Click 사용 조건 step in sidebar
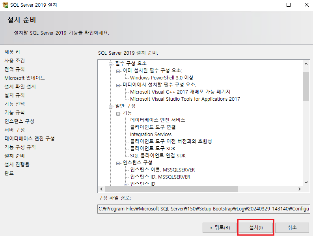 pyautogui.click(x=15, y=61)
